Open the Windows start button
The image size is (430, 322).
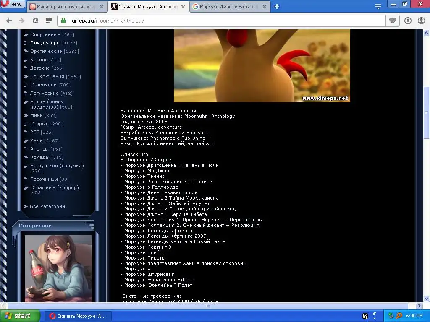pos(19,316)
